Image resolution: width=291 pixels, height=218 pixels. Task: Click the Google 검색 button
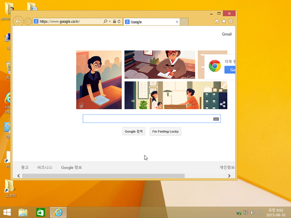point(133,131)
